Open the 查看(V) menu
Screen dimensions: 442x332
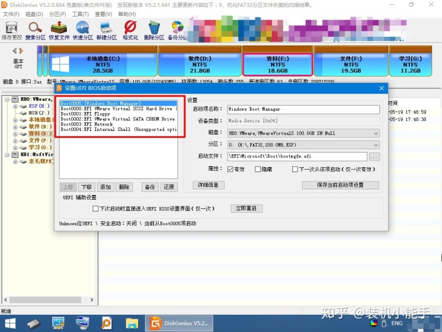(104, 14)
